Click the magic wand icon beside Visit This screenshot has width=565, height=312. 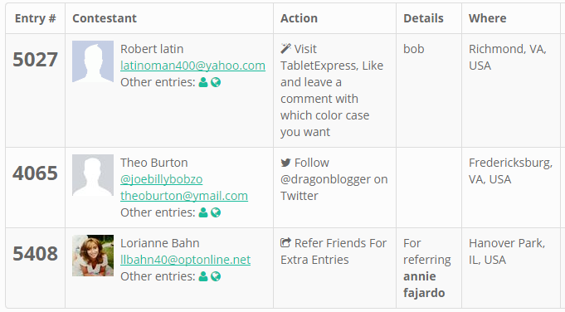[x=285, y=48]
